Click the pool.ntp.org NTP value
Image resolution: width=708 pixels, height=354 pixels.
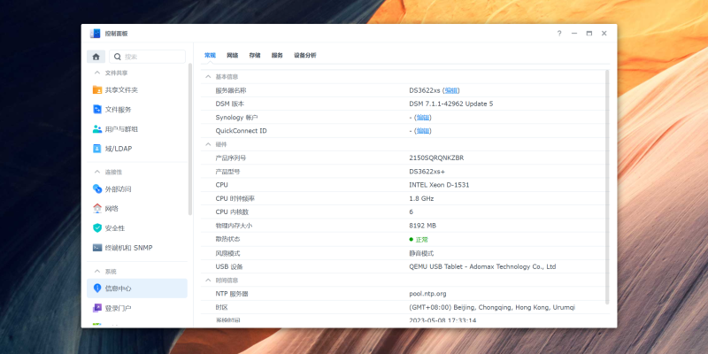coord(427,294)
